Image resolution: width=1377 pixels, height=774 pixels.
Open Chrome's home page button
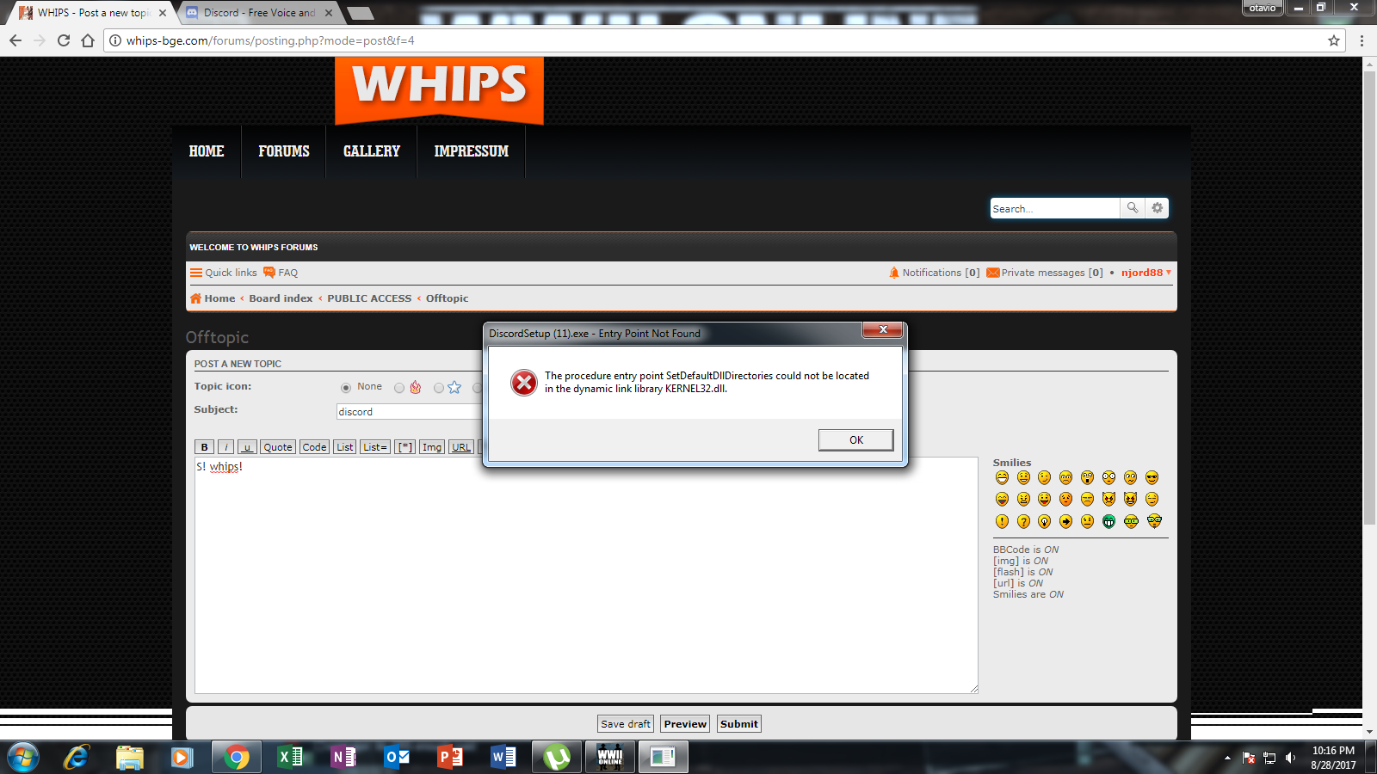click(88, 40)
